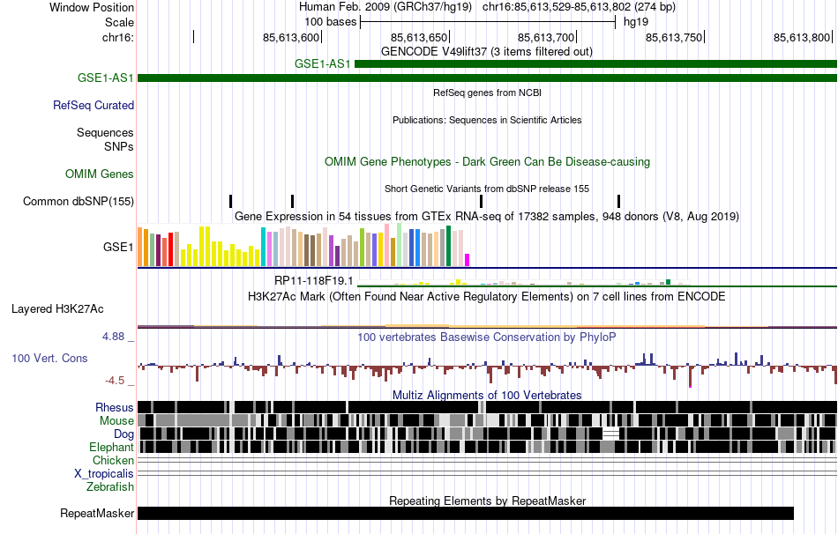Click the second dbSNP variant tick mark
This screenshot has height=534, width=838.
[x=292, y=201]
